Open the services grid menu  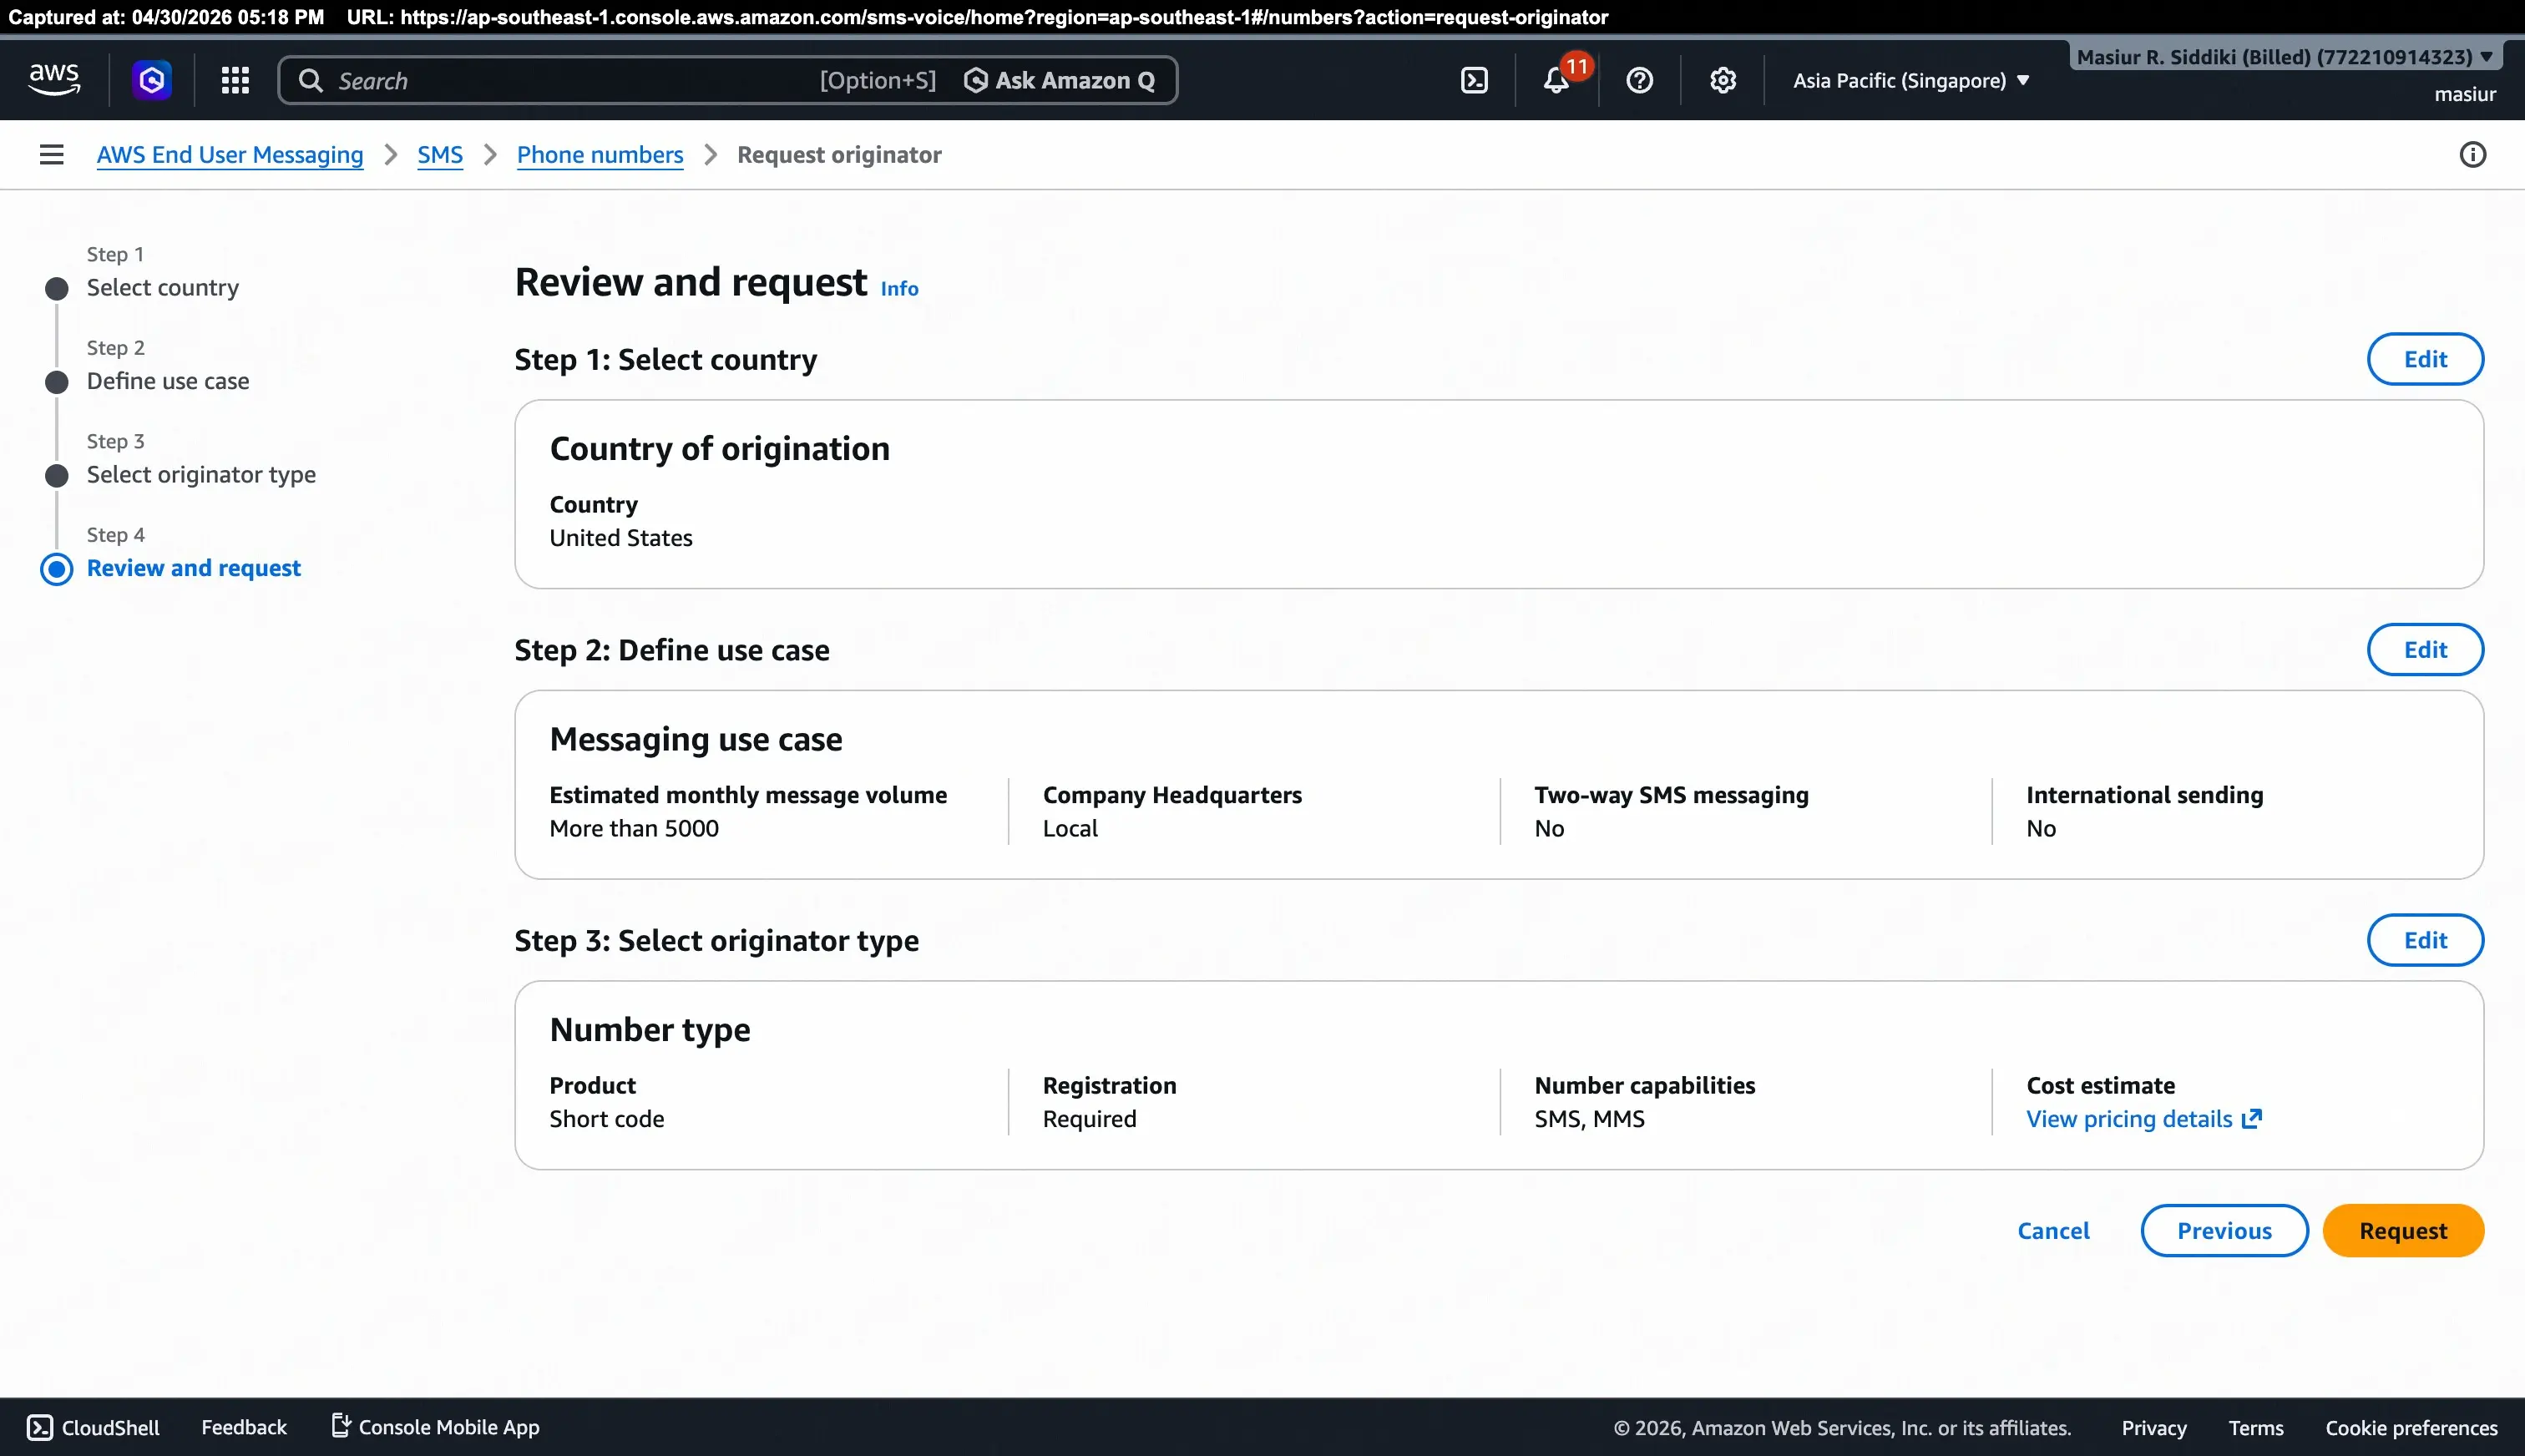235,80
